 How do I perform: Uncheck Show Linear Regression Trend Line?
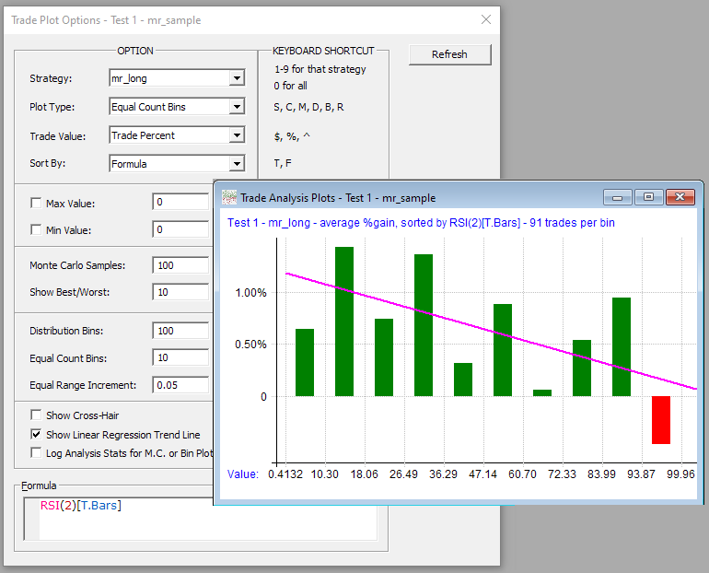37,435
